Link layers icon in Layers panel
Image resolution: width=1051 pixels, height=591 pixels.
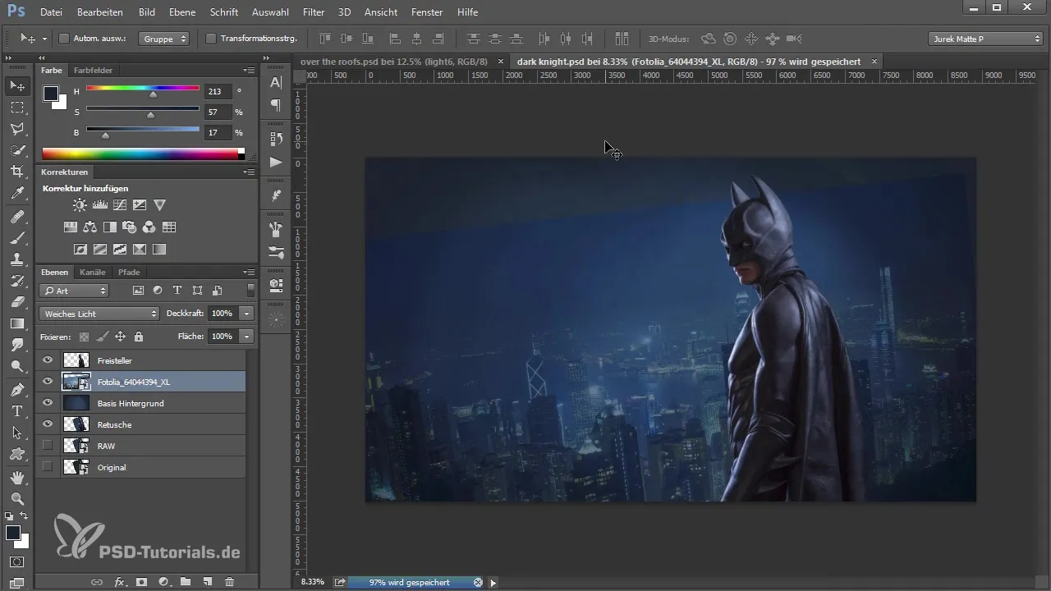[97, 581]
